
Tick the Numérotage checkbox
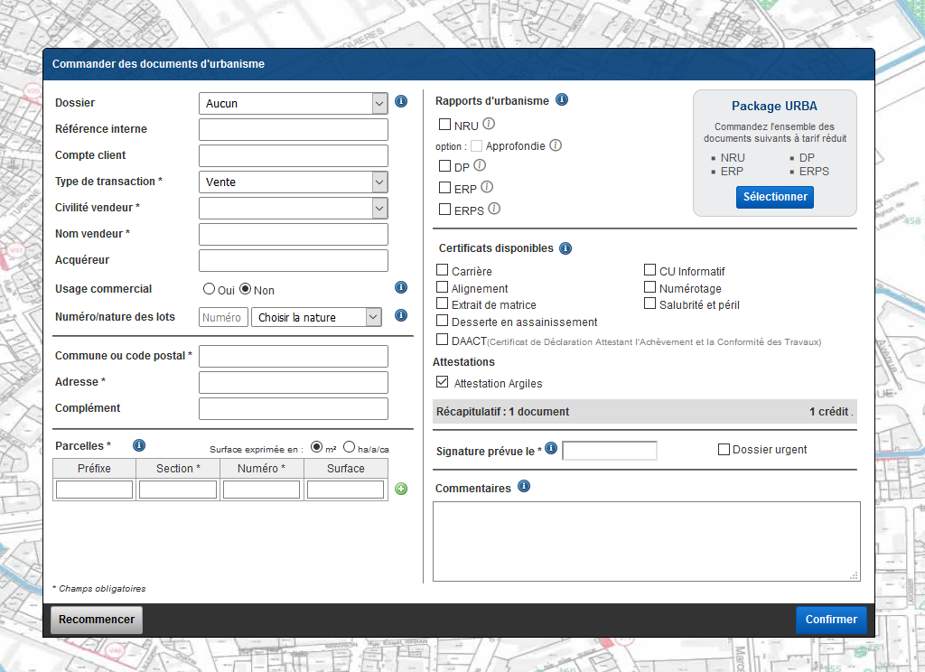click(649, 286)
